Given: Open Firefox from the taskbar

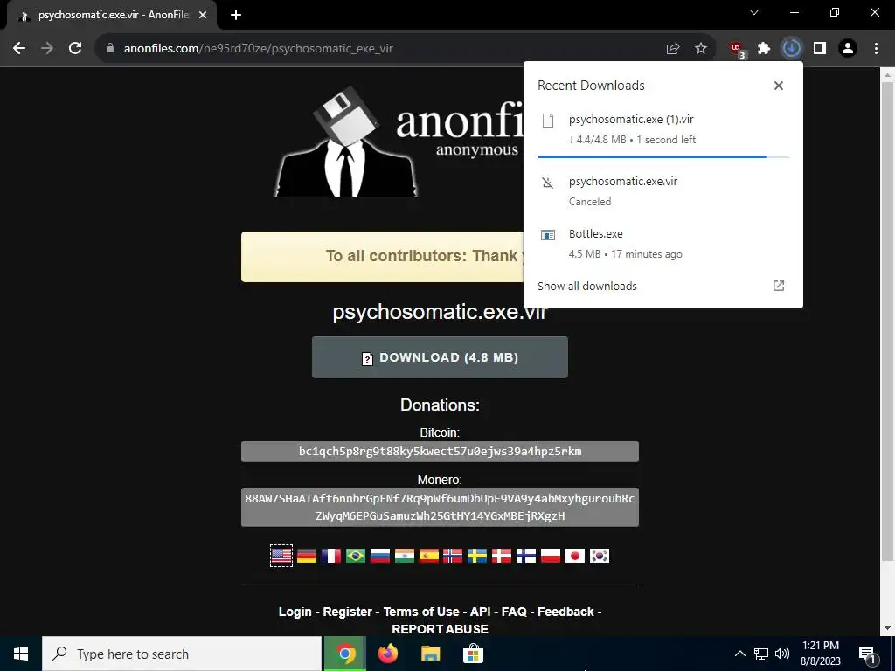Looking at the screenshot, I should pyautogui.click(x=388, y=654).
